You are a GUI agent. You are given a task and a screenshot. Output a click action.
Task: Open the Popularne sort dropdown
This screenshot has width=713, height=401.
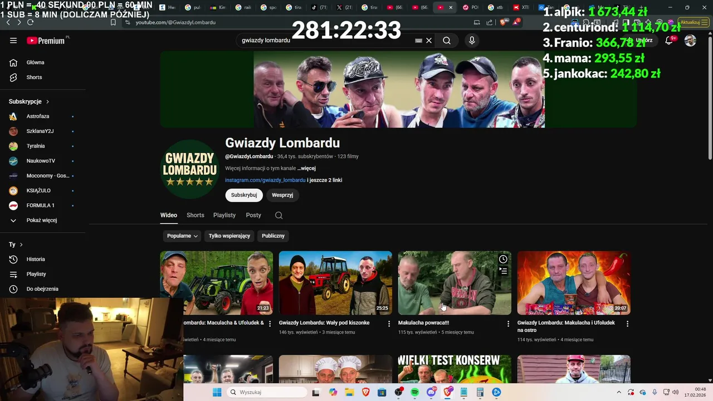coord(182,236)
